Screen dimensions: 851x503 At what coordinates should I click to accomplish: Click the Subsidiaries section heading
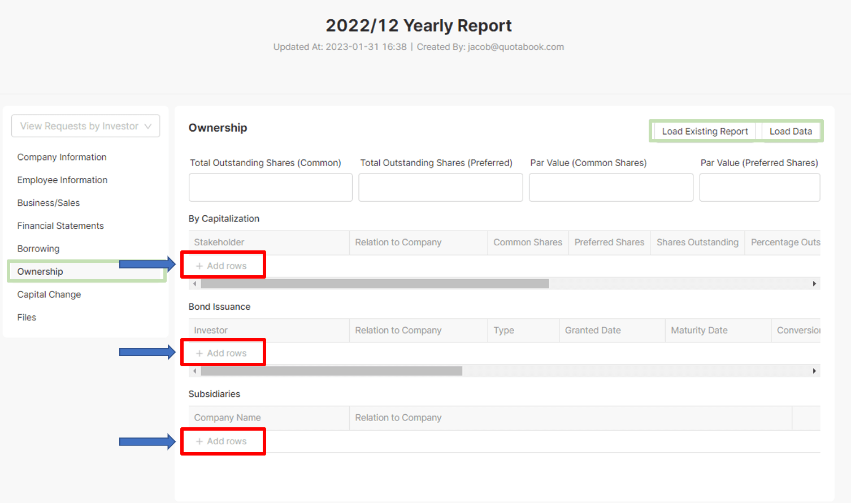pyautogui.click(x=214, y=394)
